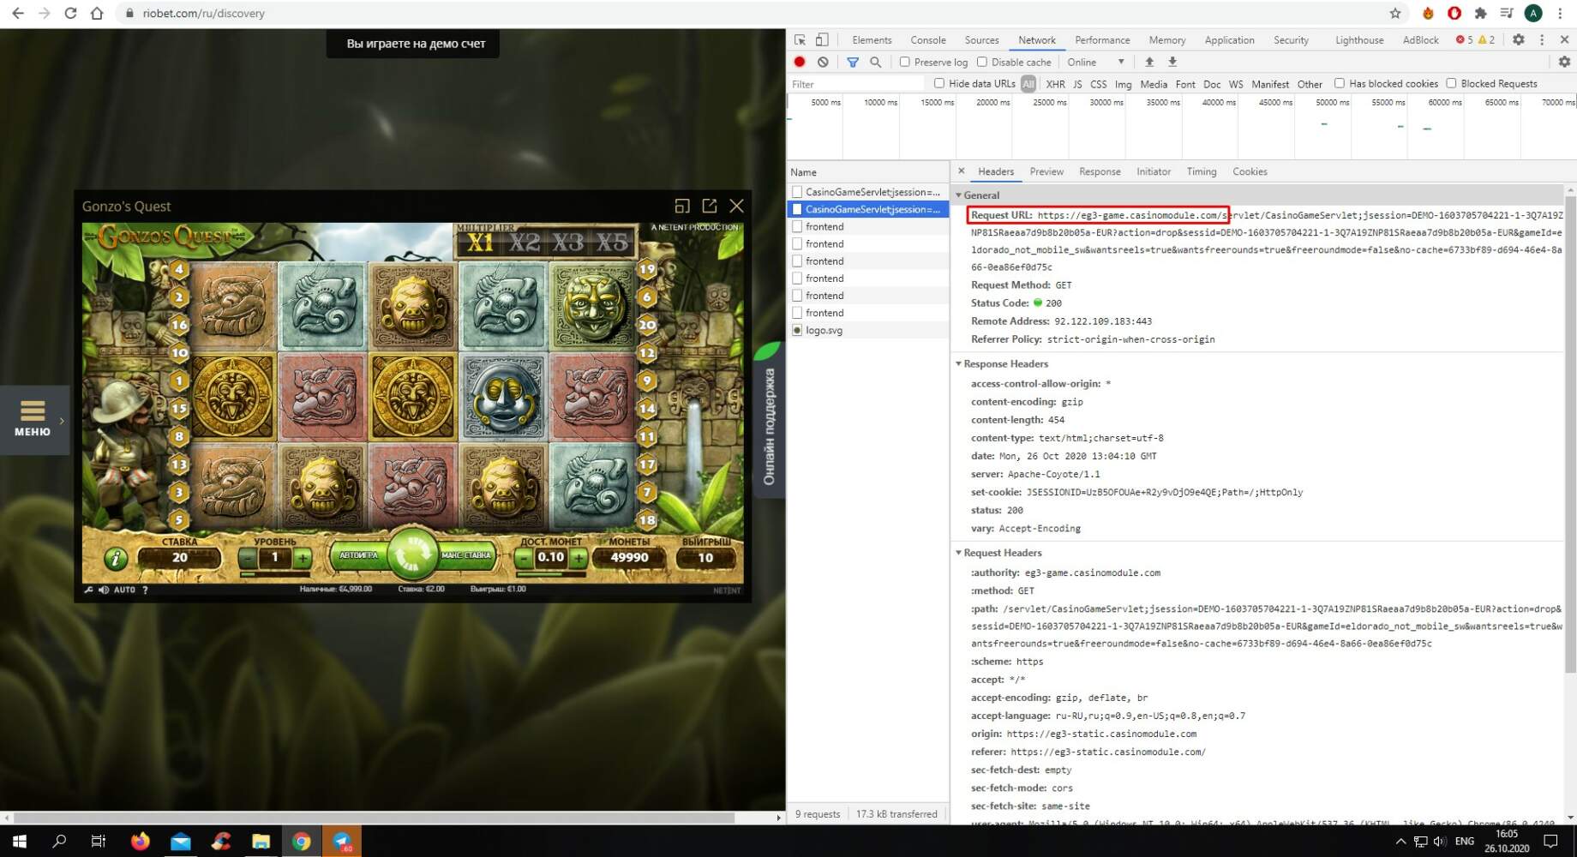The width and height of the screenshot is (1577, 857).
Task: Open DevTools settings gear
Action: pos(1518,39)
